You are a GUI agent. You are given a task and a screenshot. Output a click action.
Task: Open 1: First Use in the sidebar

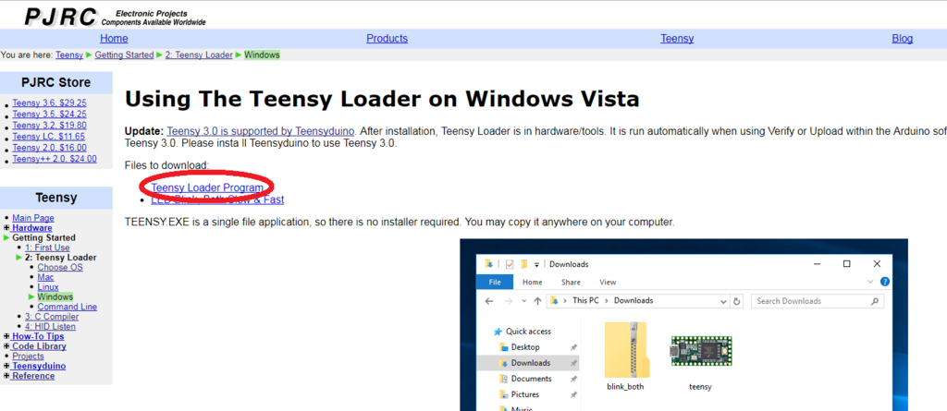click(x=47, y=248)
